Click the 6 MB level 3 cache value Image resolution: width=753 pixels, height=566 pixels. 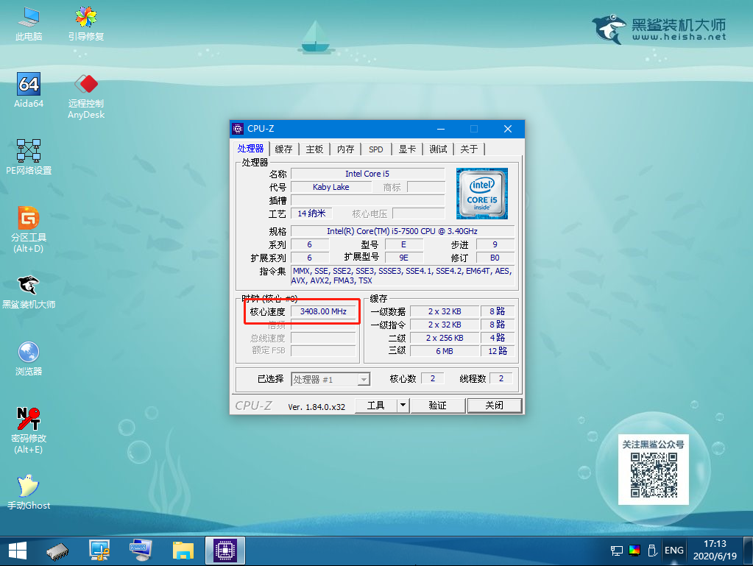pyautogui.click(x=445, y=351)
